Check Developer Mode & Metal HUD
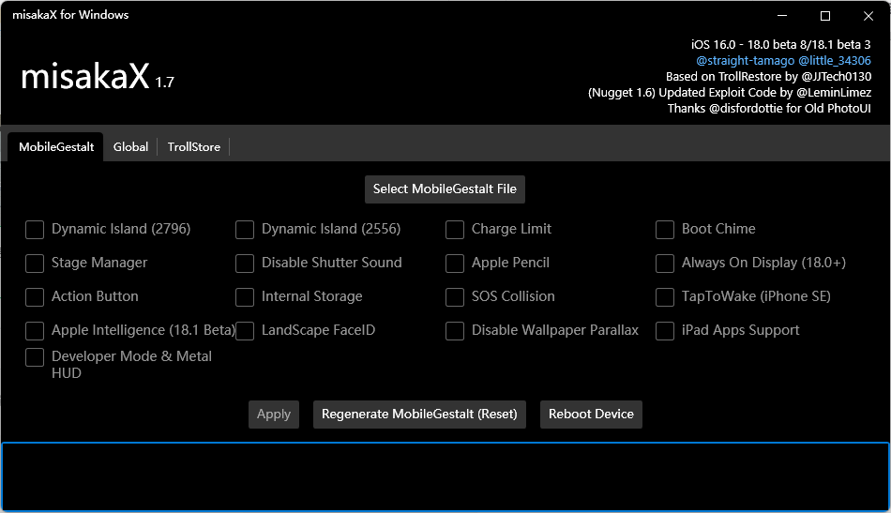The height and width of the screenshot is (513, 891). pyautogui.click(x=35, y=357)
